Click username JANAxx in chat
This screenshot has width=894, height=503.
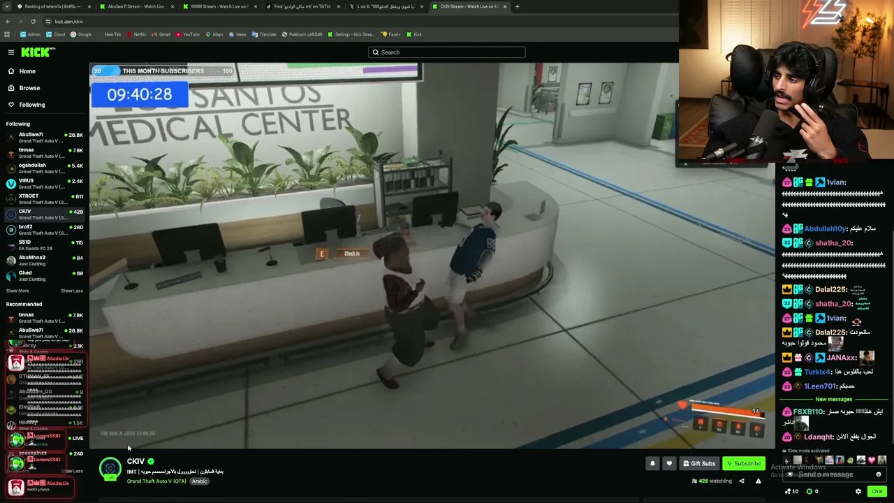tap(842, 358)
